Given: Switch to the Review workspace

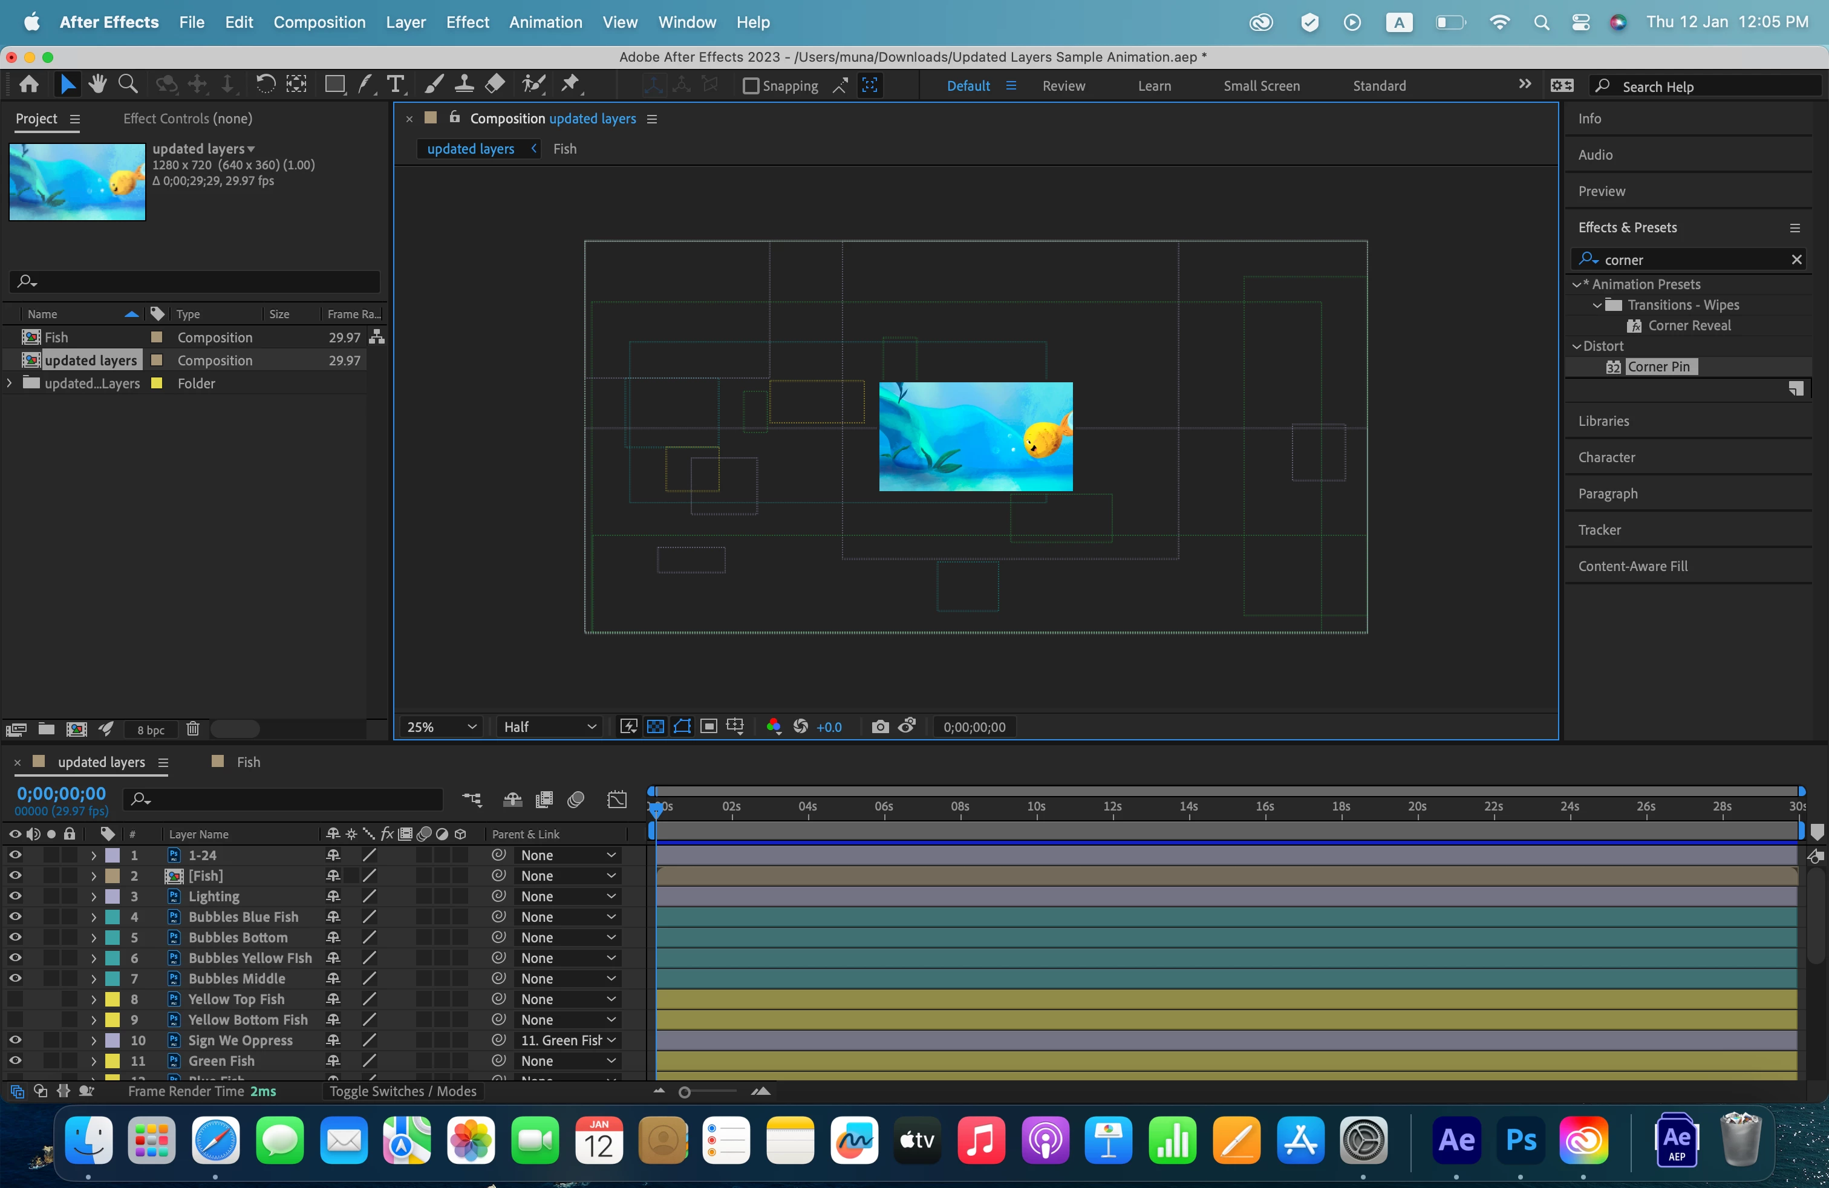Looking at the screenshot, I should pos(1063,86).
